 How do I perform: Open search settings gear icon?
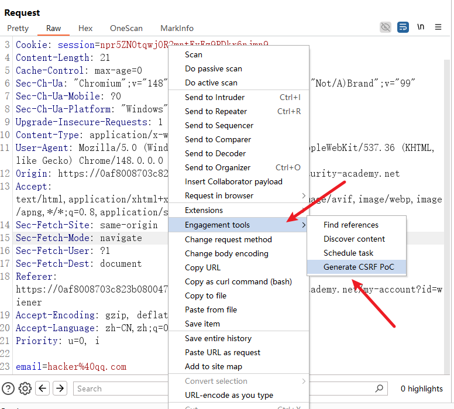(25, 389)
